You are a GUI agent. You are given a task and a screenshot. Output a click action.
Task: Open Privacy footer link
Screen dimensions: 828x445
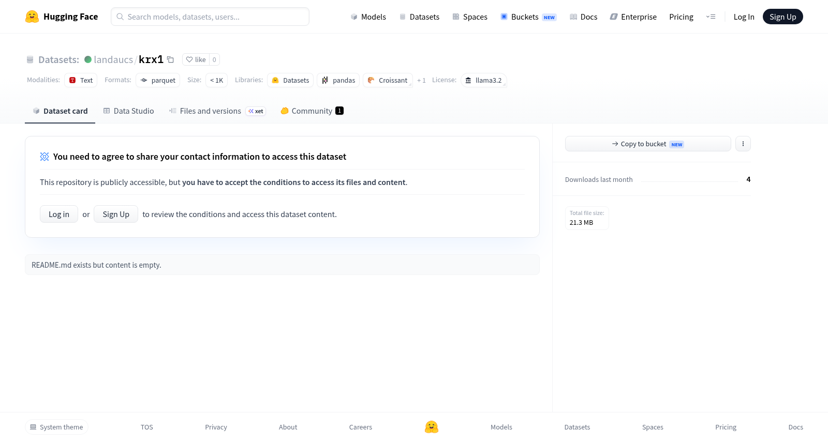tap(216, 427)
